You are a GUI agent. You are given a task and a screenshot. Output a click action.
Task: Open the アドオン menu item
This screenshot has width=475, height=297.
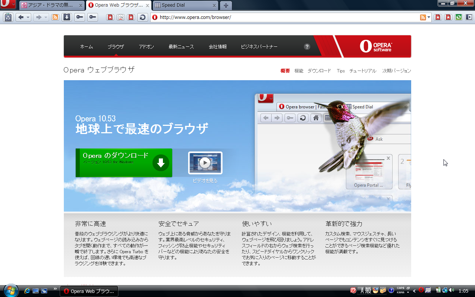tap(146, 47)
